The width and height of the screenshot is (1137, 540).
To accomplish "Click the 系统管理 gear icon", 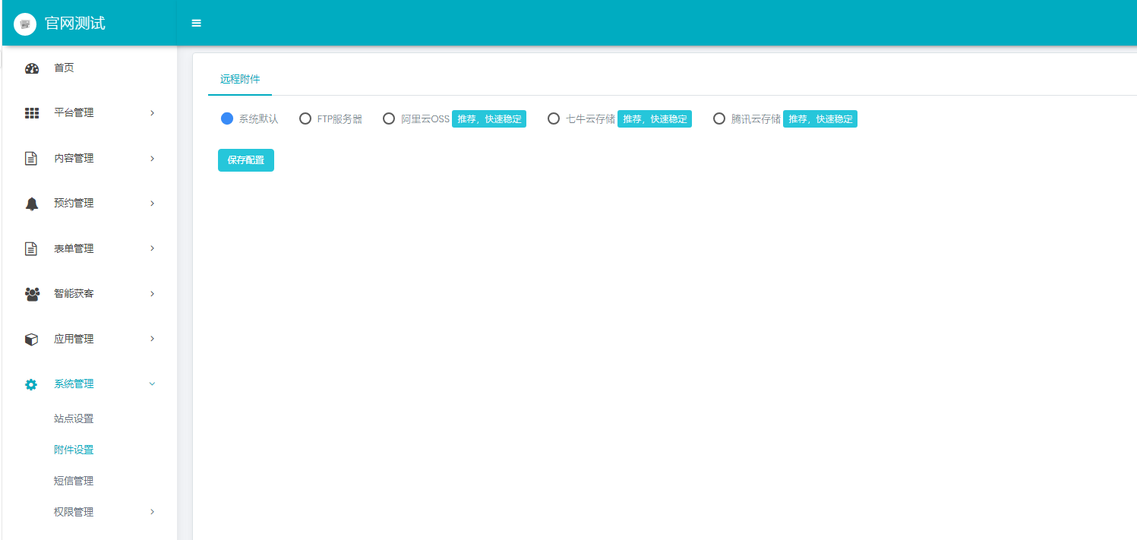I will [31, 384].
